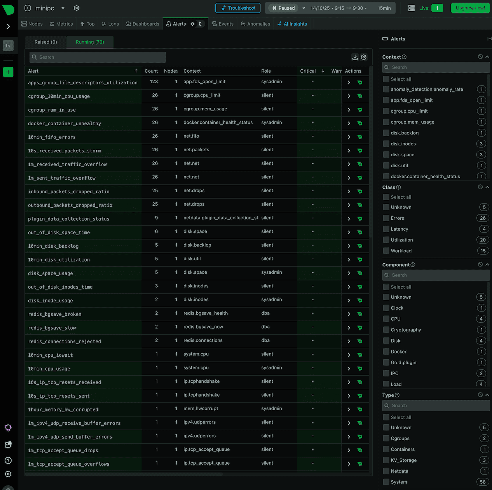Collapse the Alerts right panel

pos(489,39)
